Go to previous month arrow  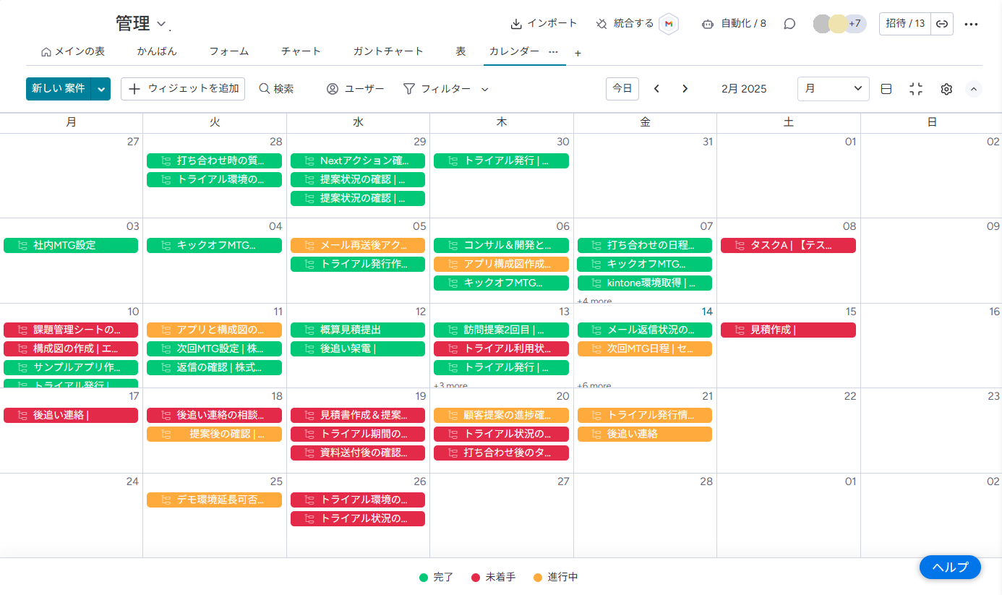click(656, 89)
